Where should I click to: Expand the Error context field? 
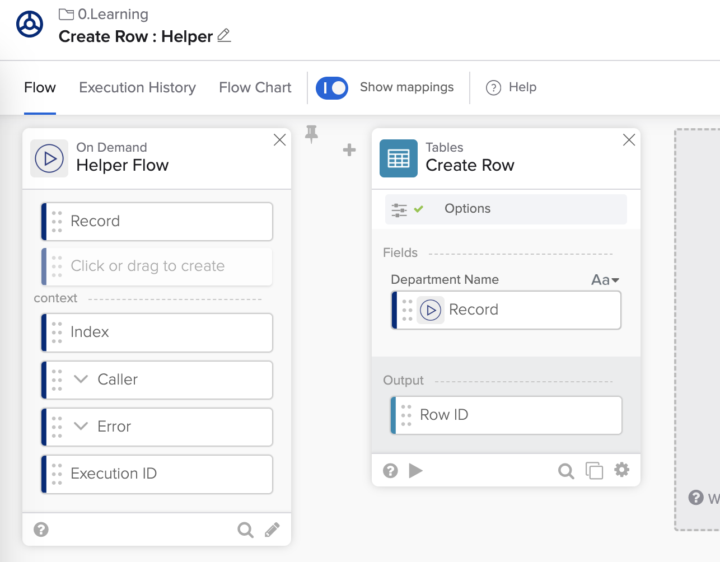pos(80,427)
